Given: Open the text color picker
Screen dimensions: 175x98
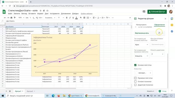Looking at the screenshot, I should point(77,18).
